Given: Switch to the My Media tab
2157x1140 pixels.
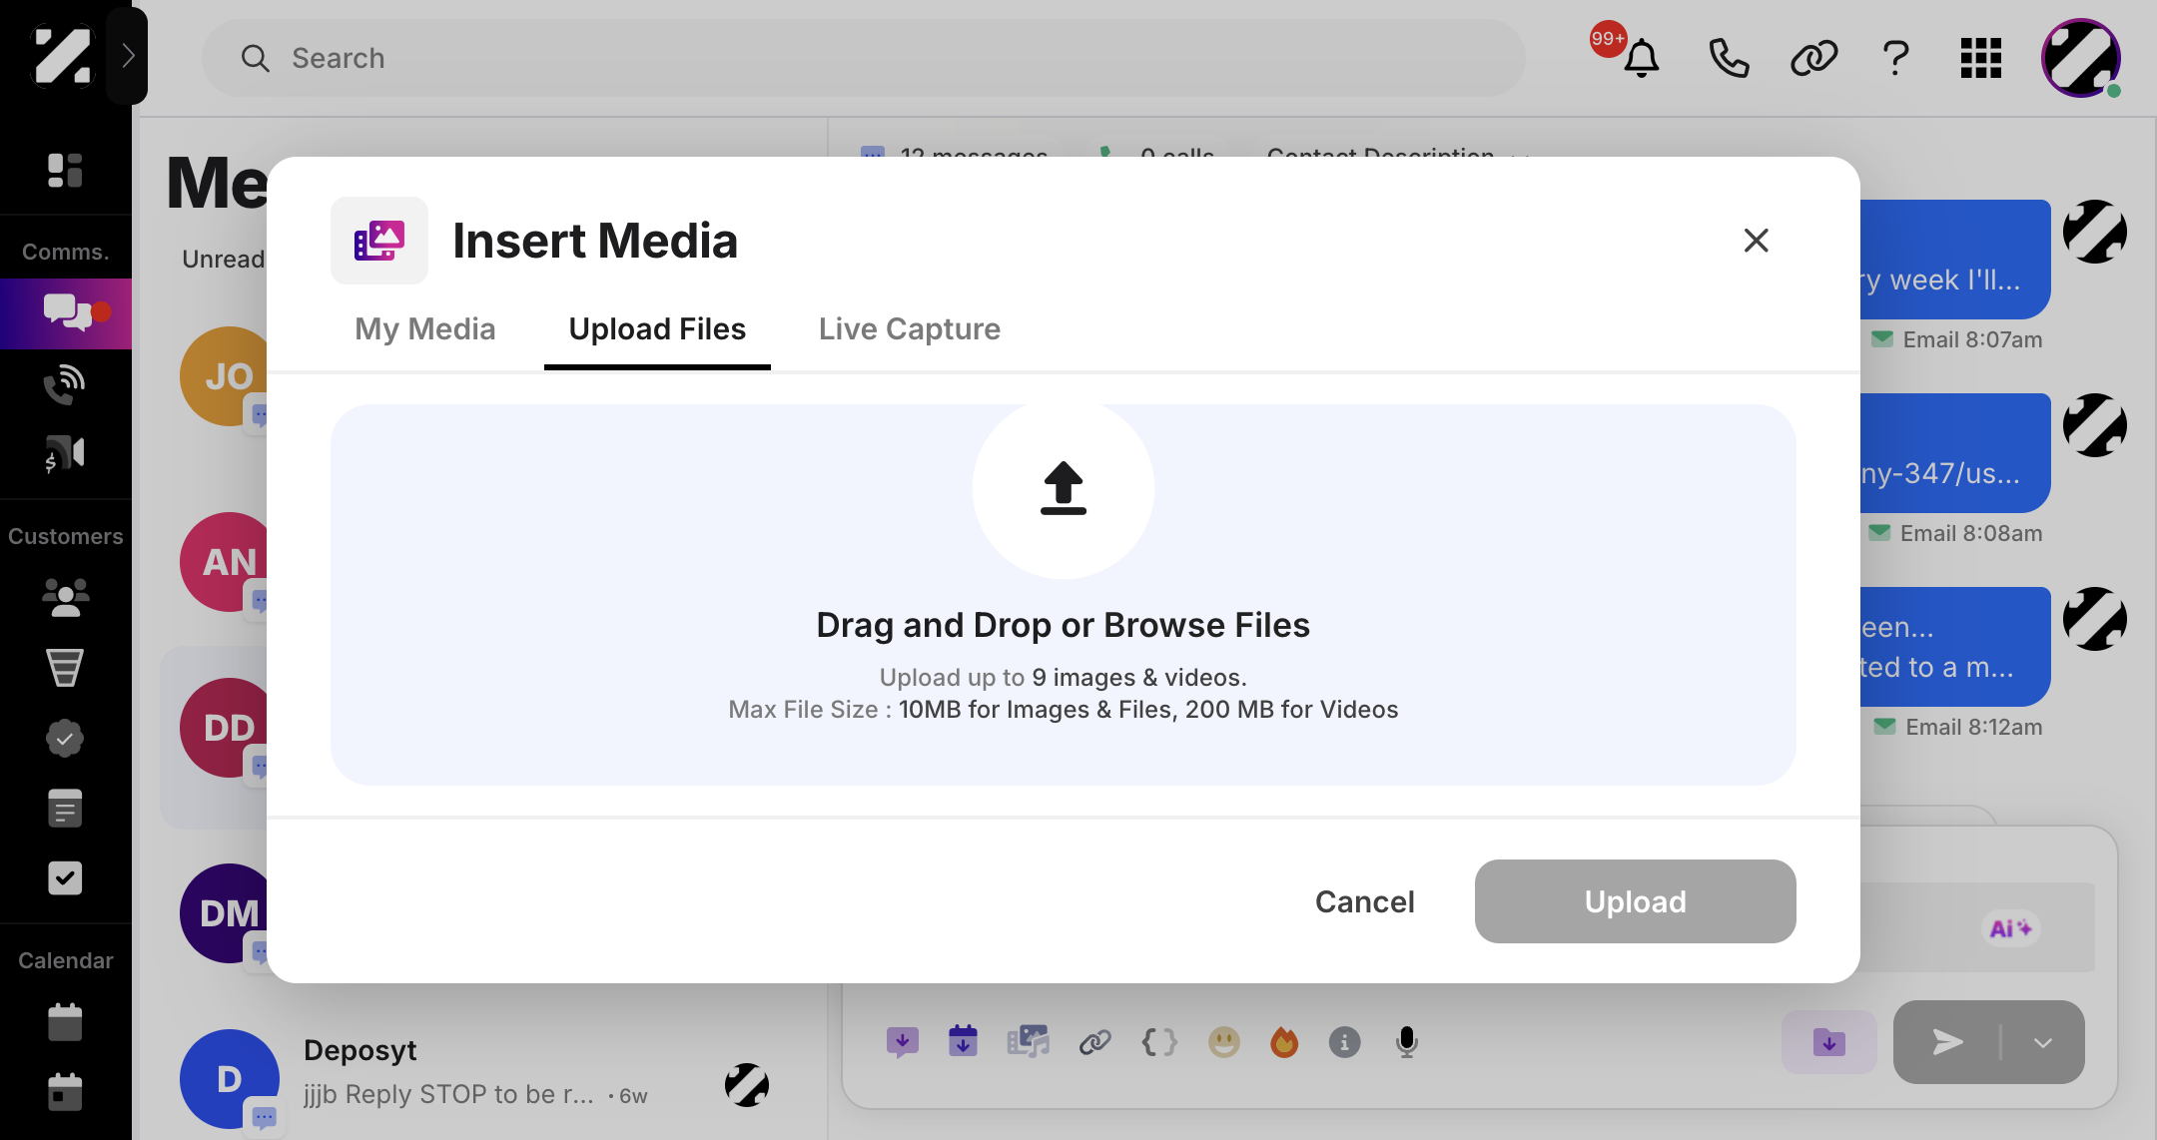Looking at the screenshot, I should 424,329.
